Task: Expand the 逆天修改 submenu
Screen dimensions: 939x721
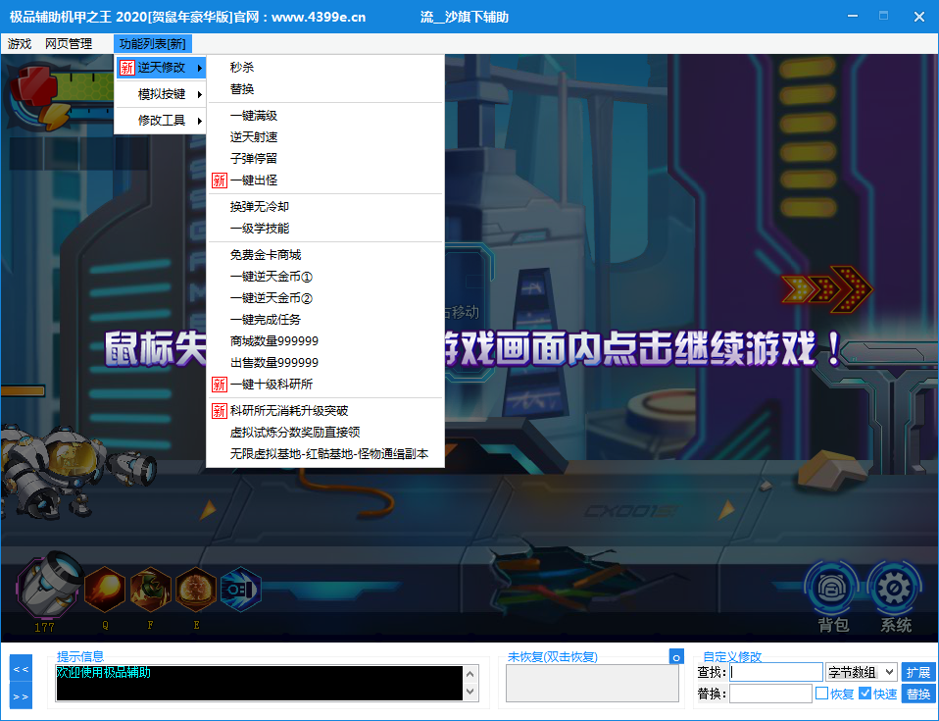Action: click(161, 68)
